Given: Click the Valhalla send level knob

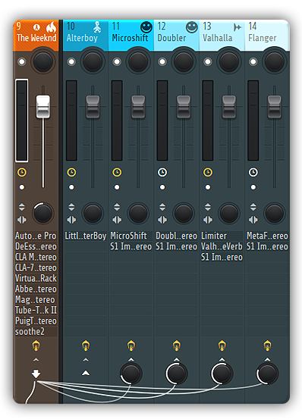Looking at the screenshot, I should [222, 374].
